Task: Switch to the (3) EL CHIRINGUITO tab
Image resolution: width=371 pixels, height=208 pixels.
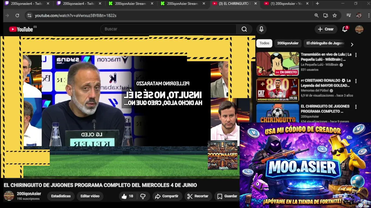Action: pos(234,3)
